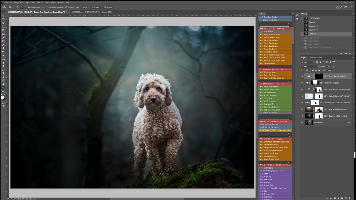Hide the LSP > Dramatic Vingette group
The width and height of the screenshot is (356, 200).
tap(302, 83)
